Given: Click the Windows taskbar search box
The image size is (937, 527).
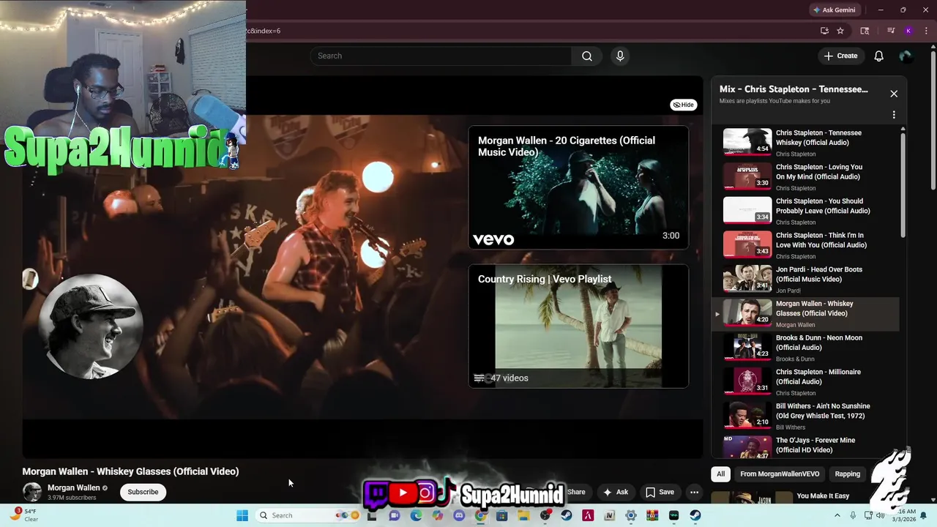Looking at the screenshot, I should coord(309,515).
